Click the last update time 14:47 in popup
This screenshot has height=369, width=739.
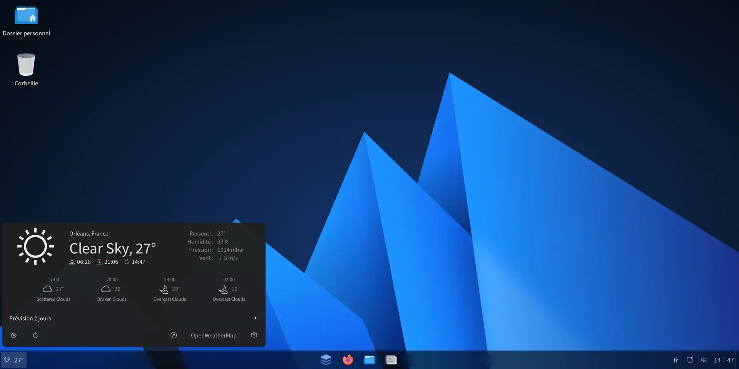[139, 262]
